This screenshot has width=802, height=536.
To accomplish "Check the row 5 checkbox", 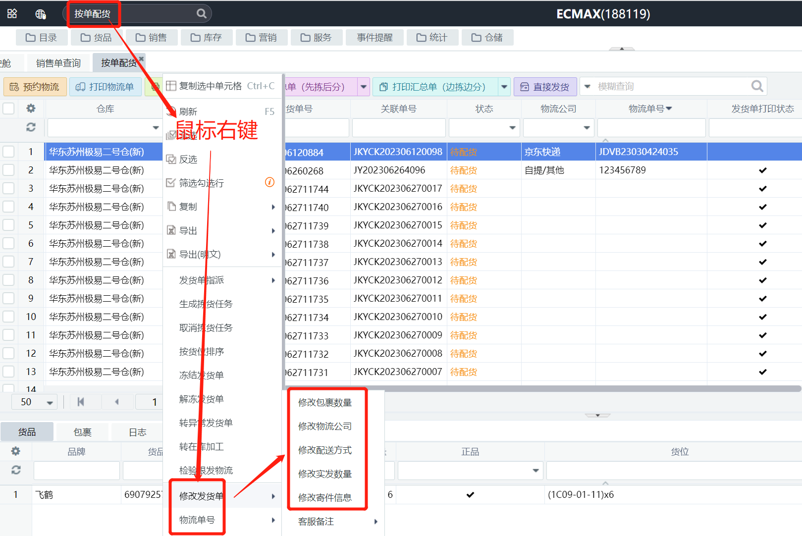I will click(8, 225).
